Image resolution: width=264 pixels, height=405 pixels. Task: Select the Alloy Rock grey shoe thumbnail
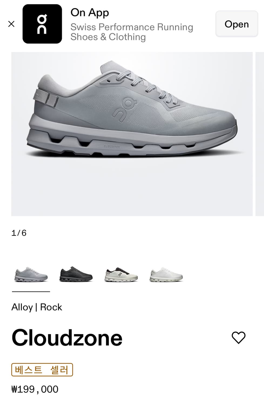31,275
